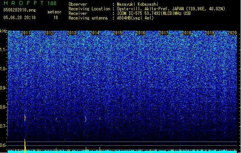
Task: Select the filename 0506282010.png
Action: pos(20,10)
